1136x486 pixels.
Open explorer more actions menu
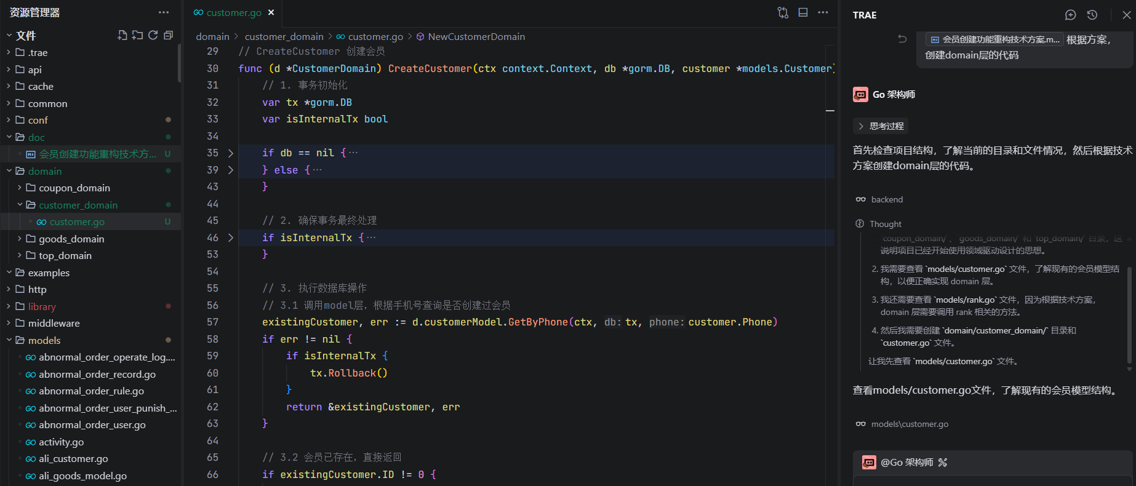coord(163,12)
